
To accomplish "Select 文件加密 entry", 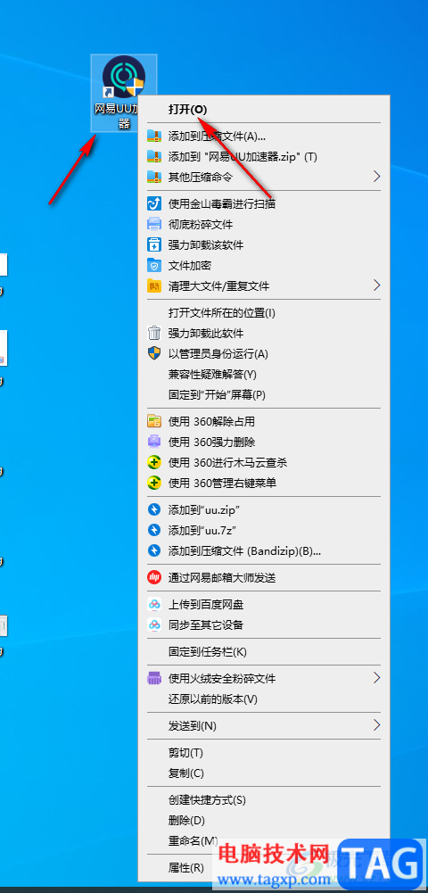I will (264, 265).
